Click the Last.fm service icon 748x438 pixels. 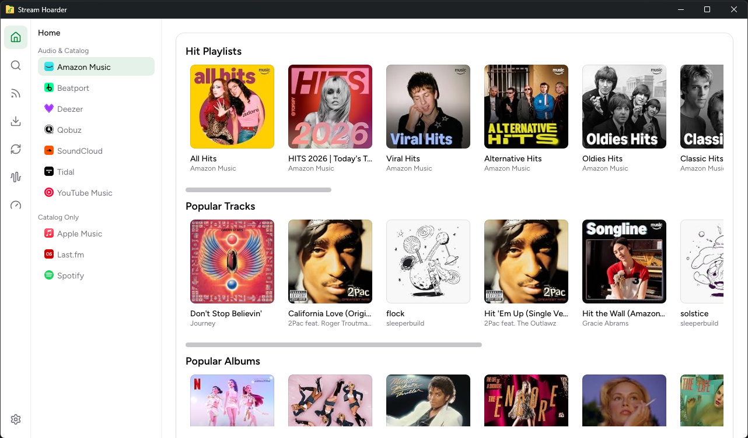click(49, 255)
